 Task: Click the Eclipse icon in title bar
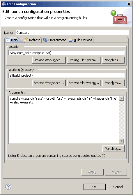4,4
